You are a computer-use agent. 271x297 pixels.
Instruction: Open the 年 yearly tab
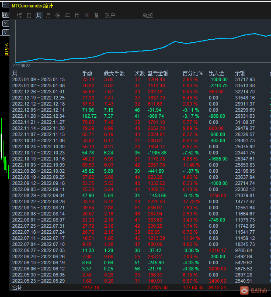68,15
